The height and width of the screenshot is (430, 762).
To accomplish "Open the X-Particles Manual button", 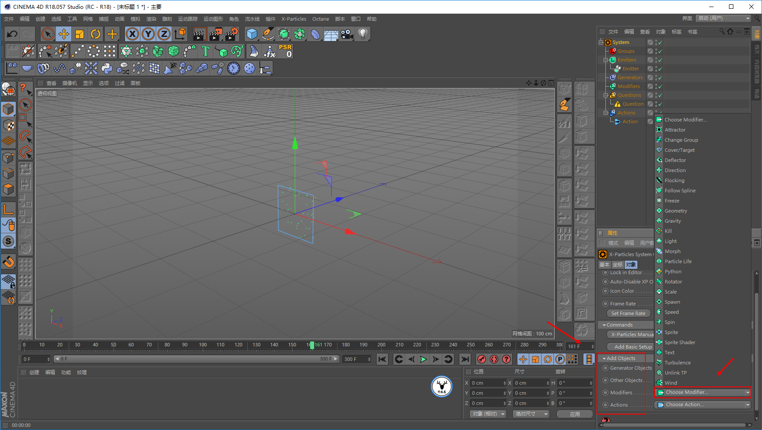I will tap(631, 334).
